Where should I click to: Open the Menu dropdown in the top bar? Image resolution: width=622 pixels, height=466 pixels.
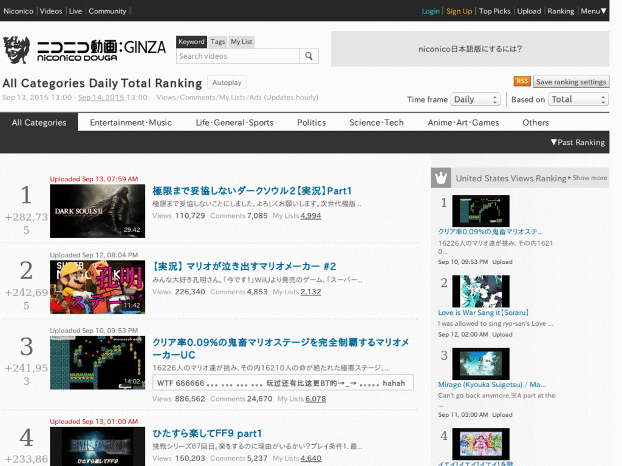[592, 10]
